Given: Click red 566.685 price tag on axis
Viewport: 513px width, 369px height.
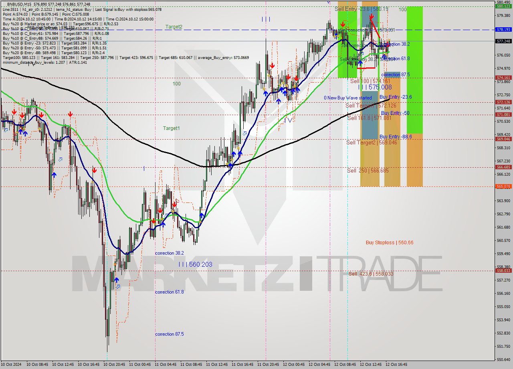Looking at the screenshot, I should (503, 167).
